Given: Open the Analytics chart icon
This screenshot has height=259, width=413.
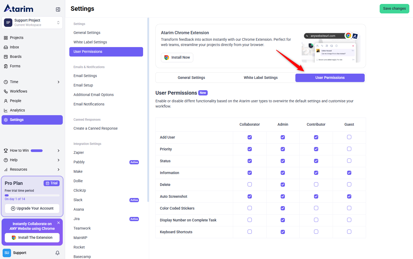Looking at the screenshot, I should 6,110.
